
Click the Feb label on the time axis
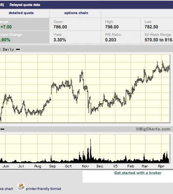coord(131,166)
